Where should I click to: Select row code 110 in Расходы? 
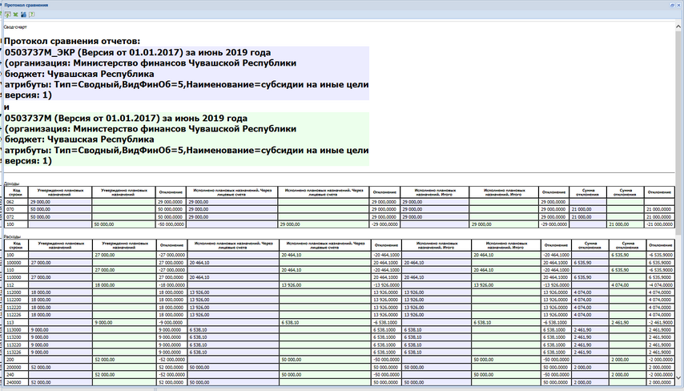pyautogui.click(x=17, y=270)
